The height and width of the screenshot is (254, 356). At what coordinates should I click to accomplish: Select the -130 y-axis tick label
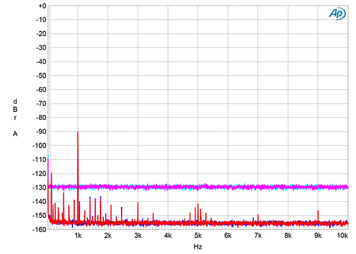click(40, 188)
